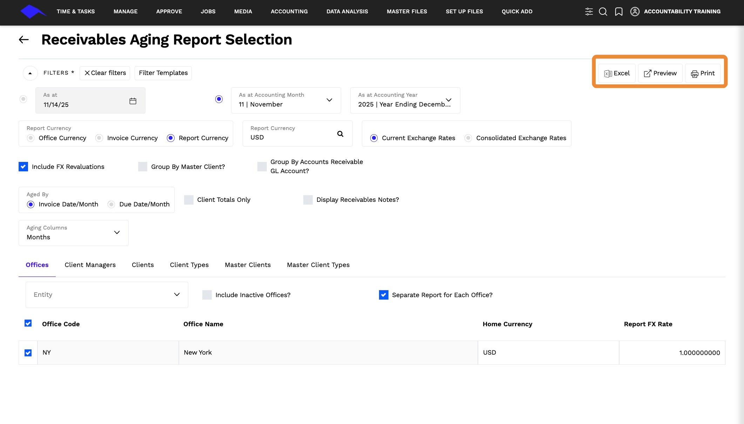Screen dimensions: 744x424
Task: Open the settings sliders icon
Action: [x=589, y=12]
